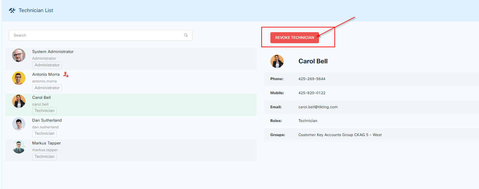Click Markus Tapper's avatar photo
The height and width of the screenshot is (189, 479).
[x=19, y=147]
